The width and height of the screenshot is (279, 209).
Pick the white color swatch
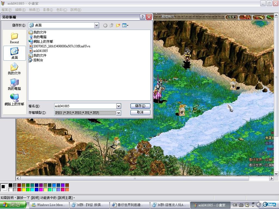click(11, 189)
